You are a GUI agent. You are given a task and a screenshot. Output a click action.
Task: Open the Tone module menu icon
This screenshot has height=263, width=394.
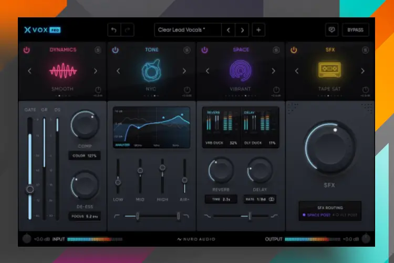[x=187, y=50]
